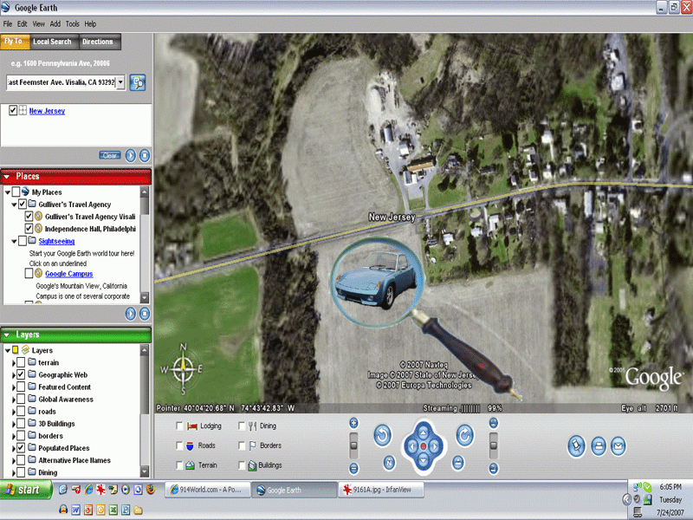Open the address history dropdown arrow
Screen dimensions: 693x520
[x=120, y=82]
